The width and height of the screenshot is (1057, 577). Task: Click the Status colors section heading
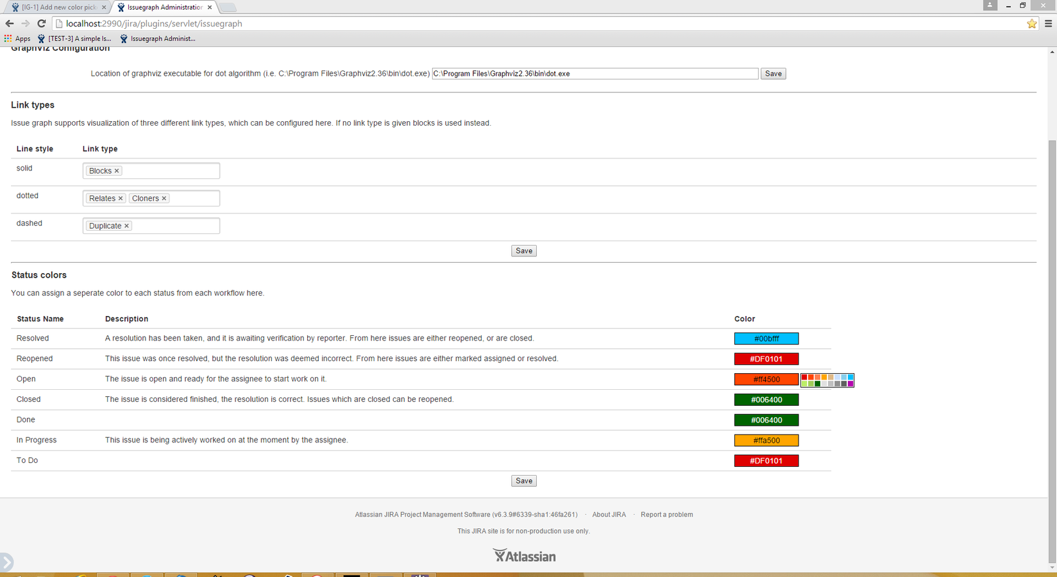click(x=39, y=275)
